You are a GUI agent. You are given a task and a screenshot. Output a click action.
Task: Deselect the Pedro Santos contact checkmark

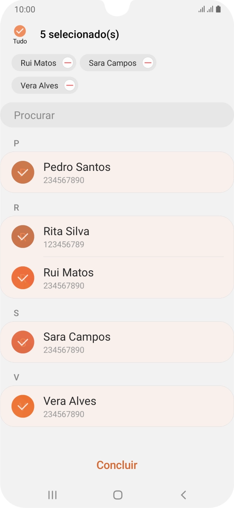(x=23, y=172)
